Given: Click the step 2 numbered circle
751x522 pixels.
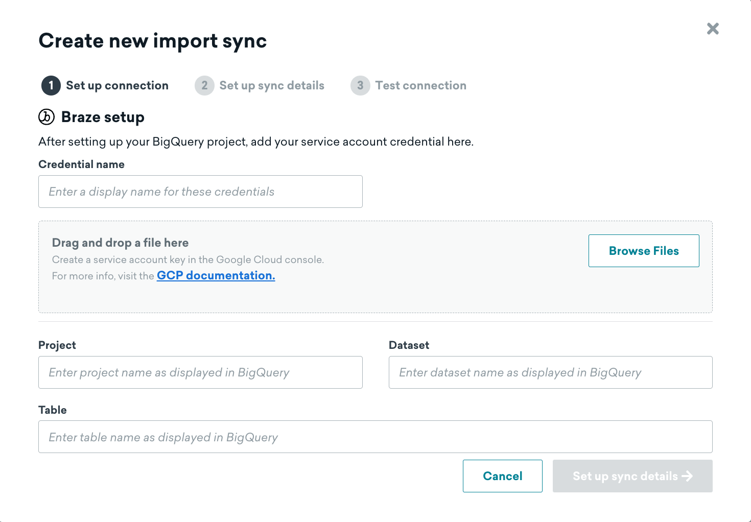Looking at the screenshot, I should [x=204, y=85].
